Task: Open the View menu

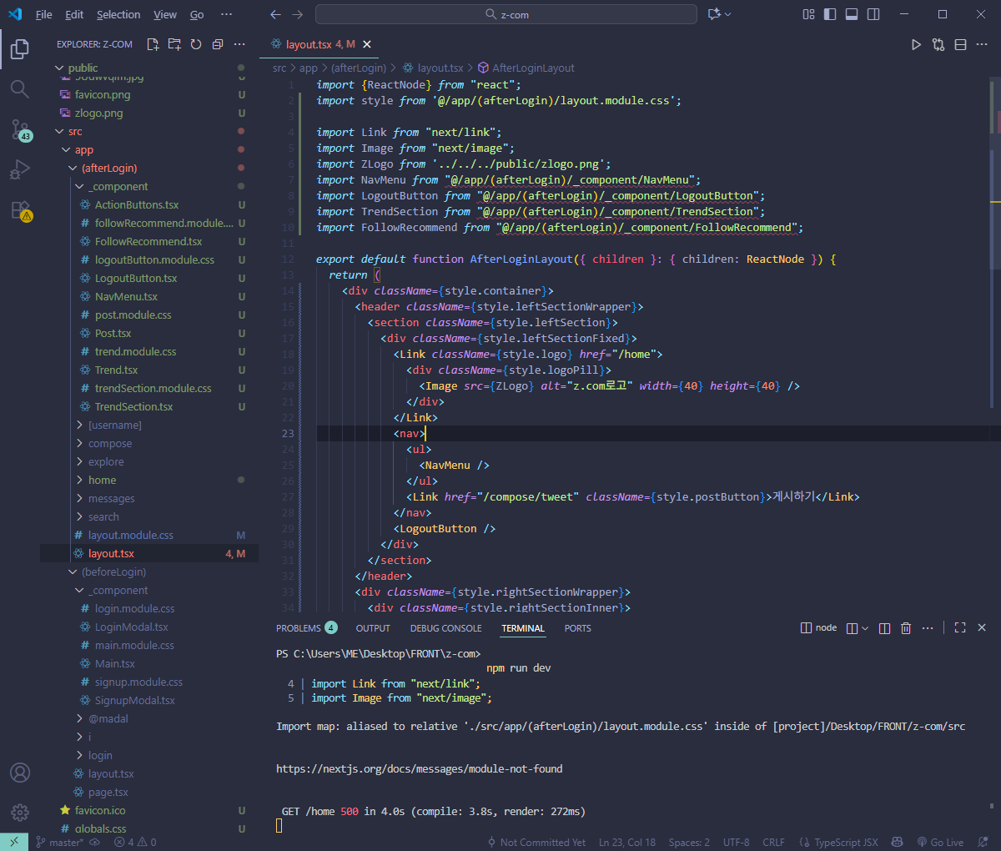Action: [165, 14]
